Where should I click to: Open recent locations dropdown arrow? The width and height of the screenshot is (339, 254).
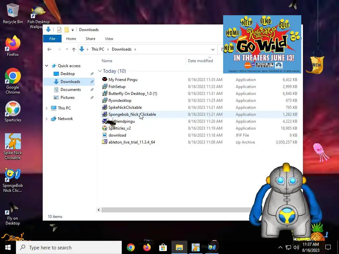(67, 49)
